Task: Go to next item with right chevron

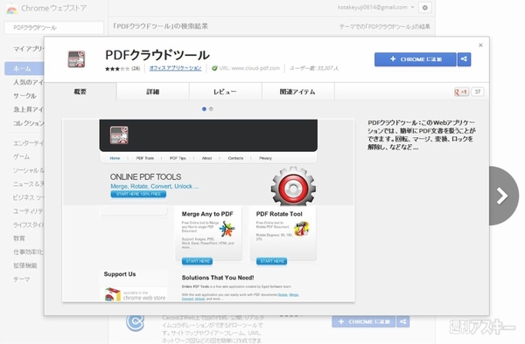Action: point(504,196)
